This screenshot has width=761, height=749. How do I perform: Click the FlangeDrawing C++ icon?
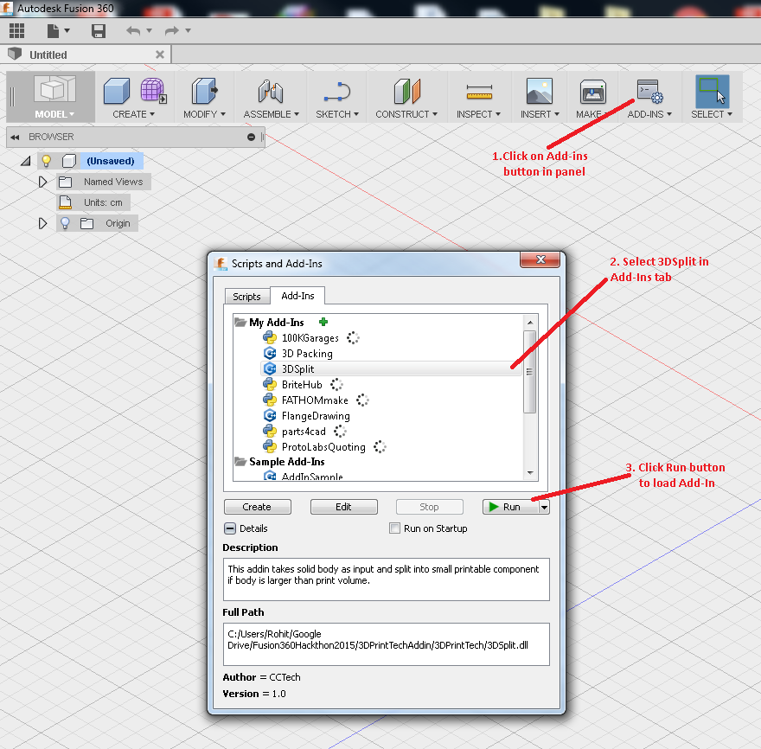(x=269, y=415)
